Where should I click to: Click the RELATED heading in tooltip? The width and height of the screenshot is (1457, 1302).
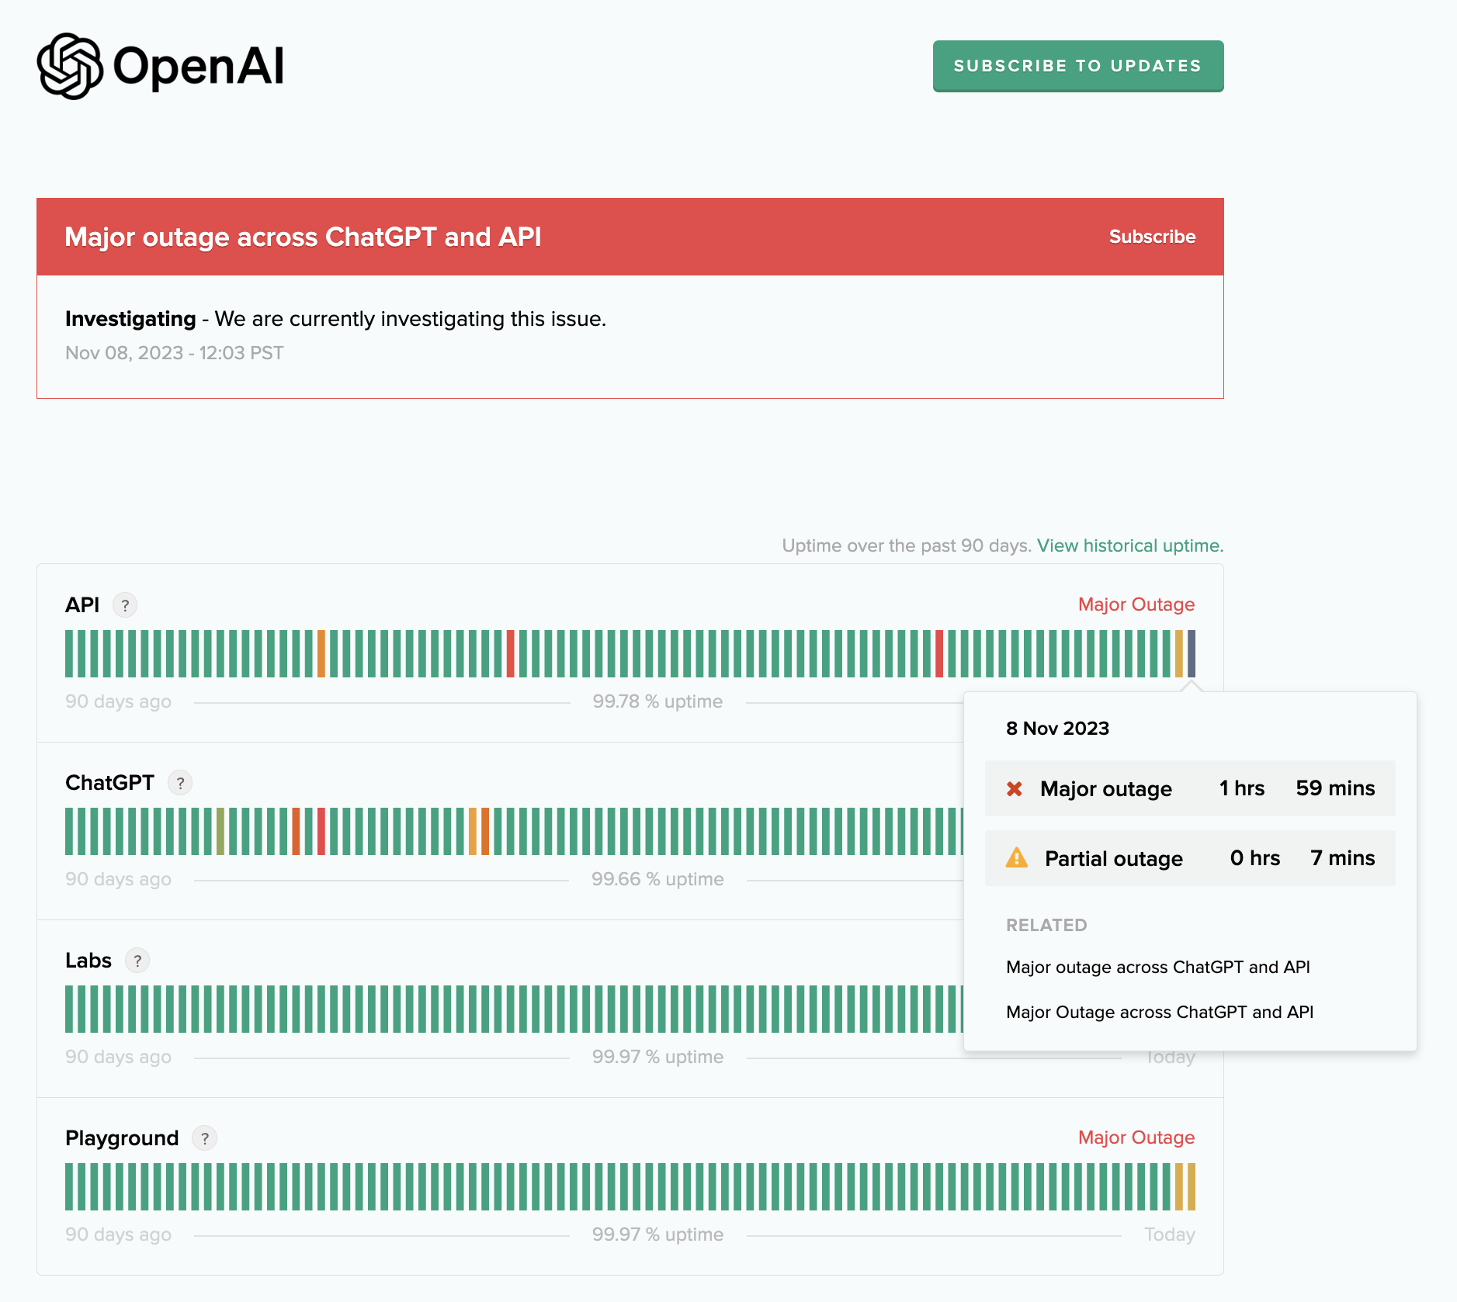coord(1046,925)
